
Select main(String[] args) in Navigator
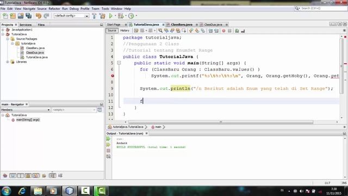(28, 120)
